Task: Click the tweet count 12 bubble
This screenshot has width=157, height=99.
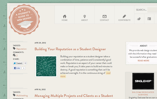Action: coord(25,63)
